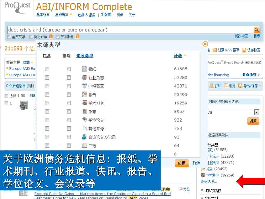Click the info icon next to 学术期刊 filter
Screen dimensions: 265x199
(x=77, y=36)
